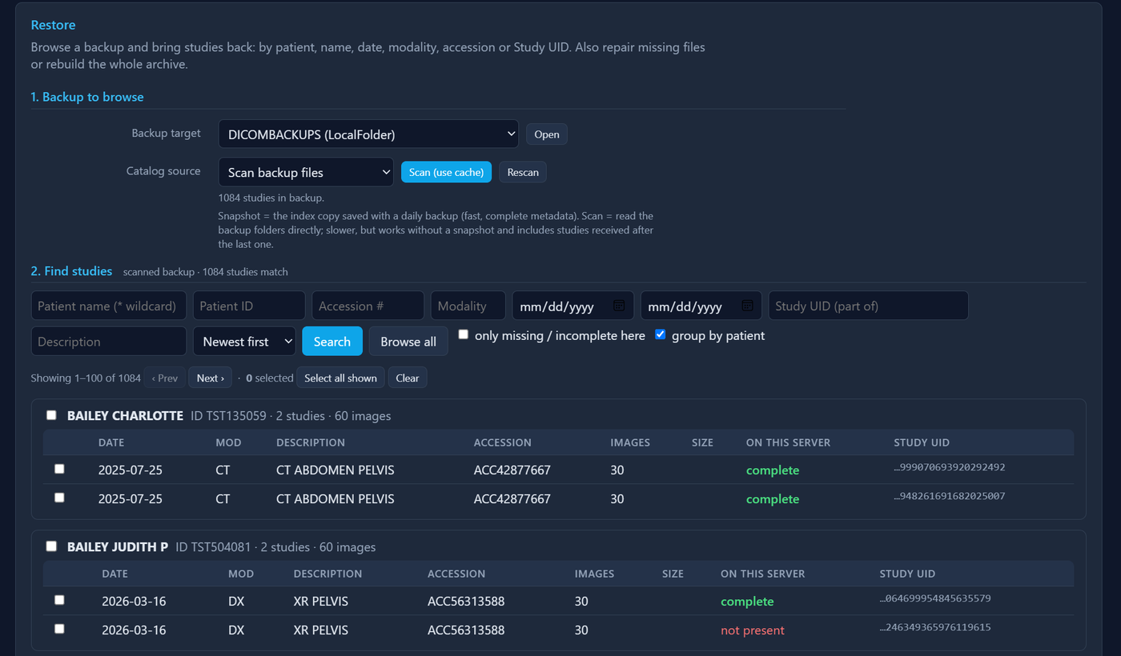This screenshot has width=1121, height=656.
Task: Focus the Accession # field
Action: coord(368,306)
